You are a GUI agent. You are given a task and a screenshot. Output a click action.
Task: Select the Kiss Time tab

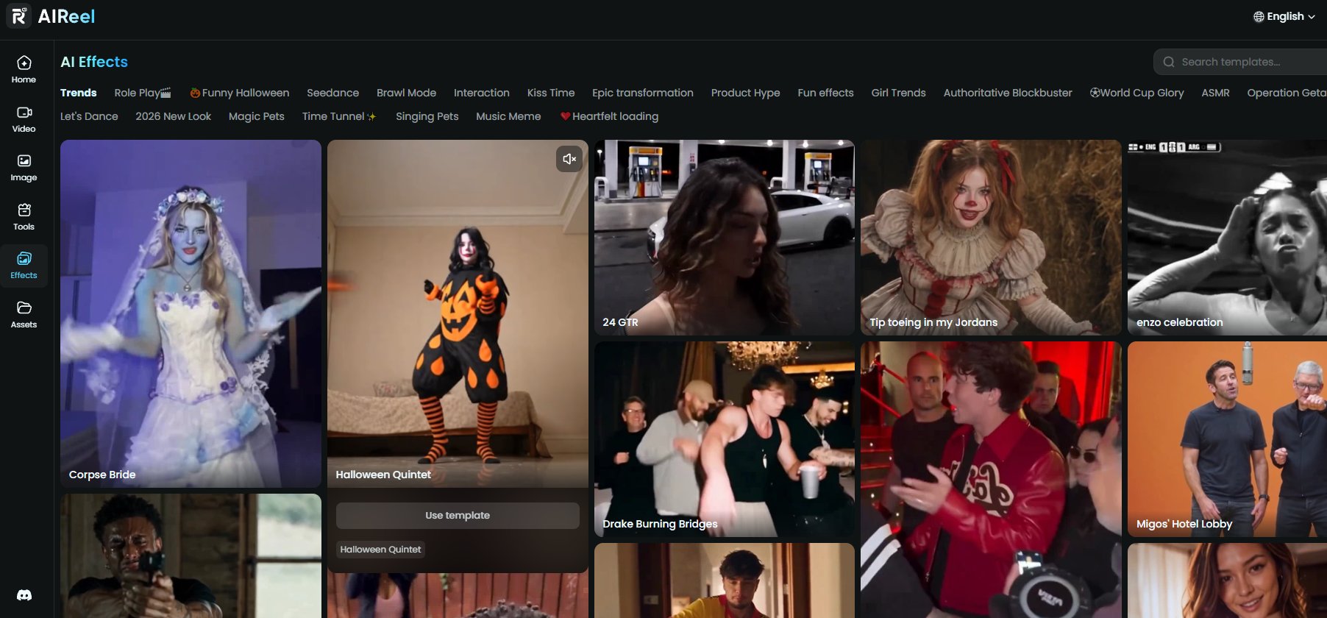click(551, 93)
